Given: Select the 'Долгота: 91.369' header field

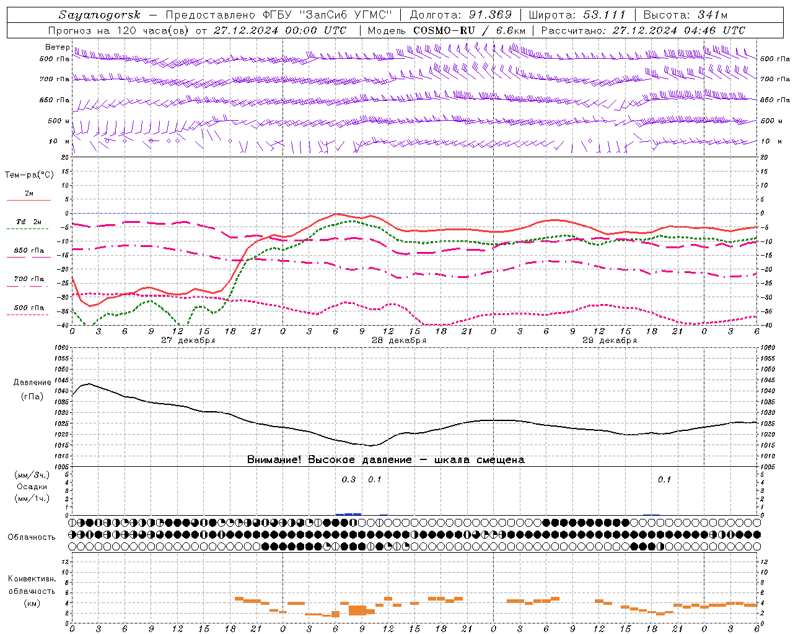Looking at the screenshot, I should (x=461, y=15).
